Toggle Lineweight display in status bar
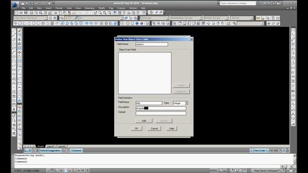 pos(83,171)
